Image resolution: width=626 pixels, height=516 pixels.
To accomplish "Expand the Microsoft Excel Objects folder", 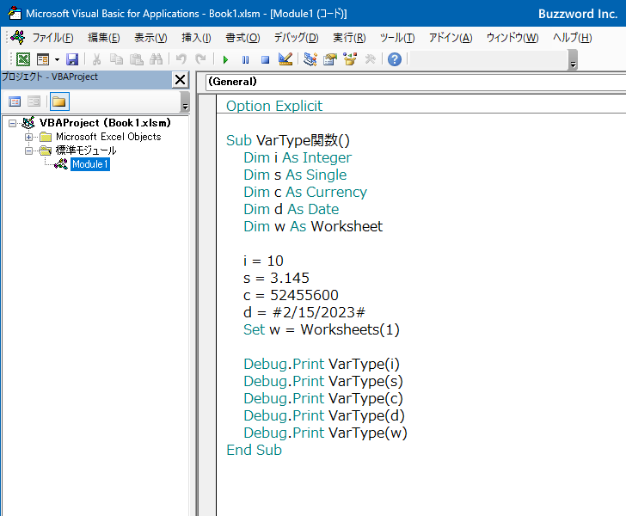I will coord(28,138).
